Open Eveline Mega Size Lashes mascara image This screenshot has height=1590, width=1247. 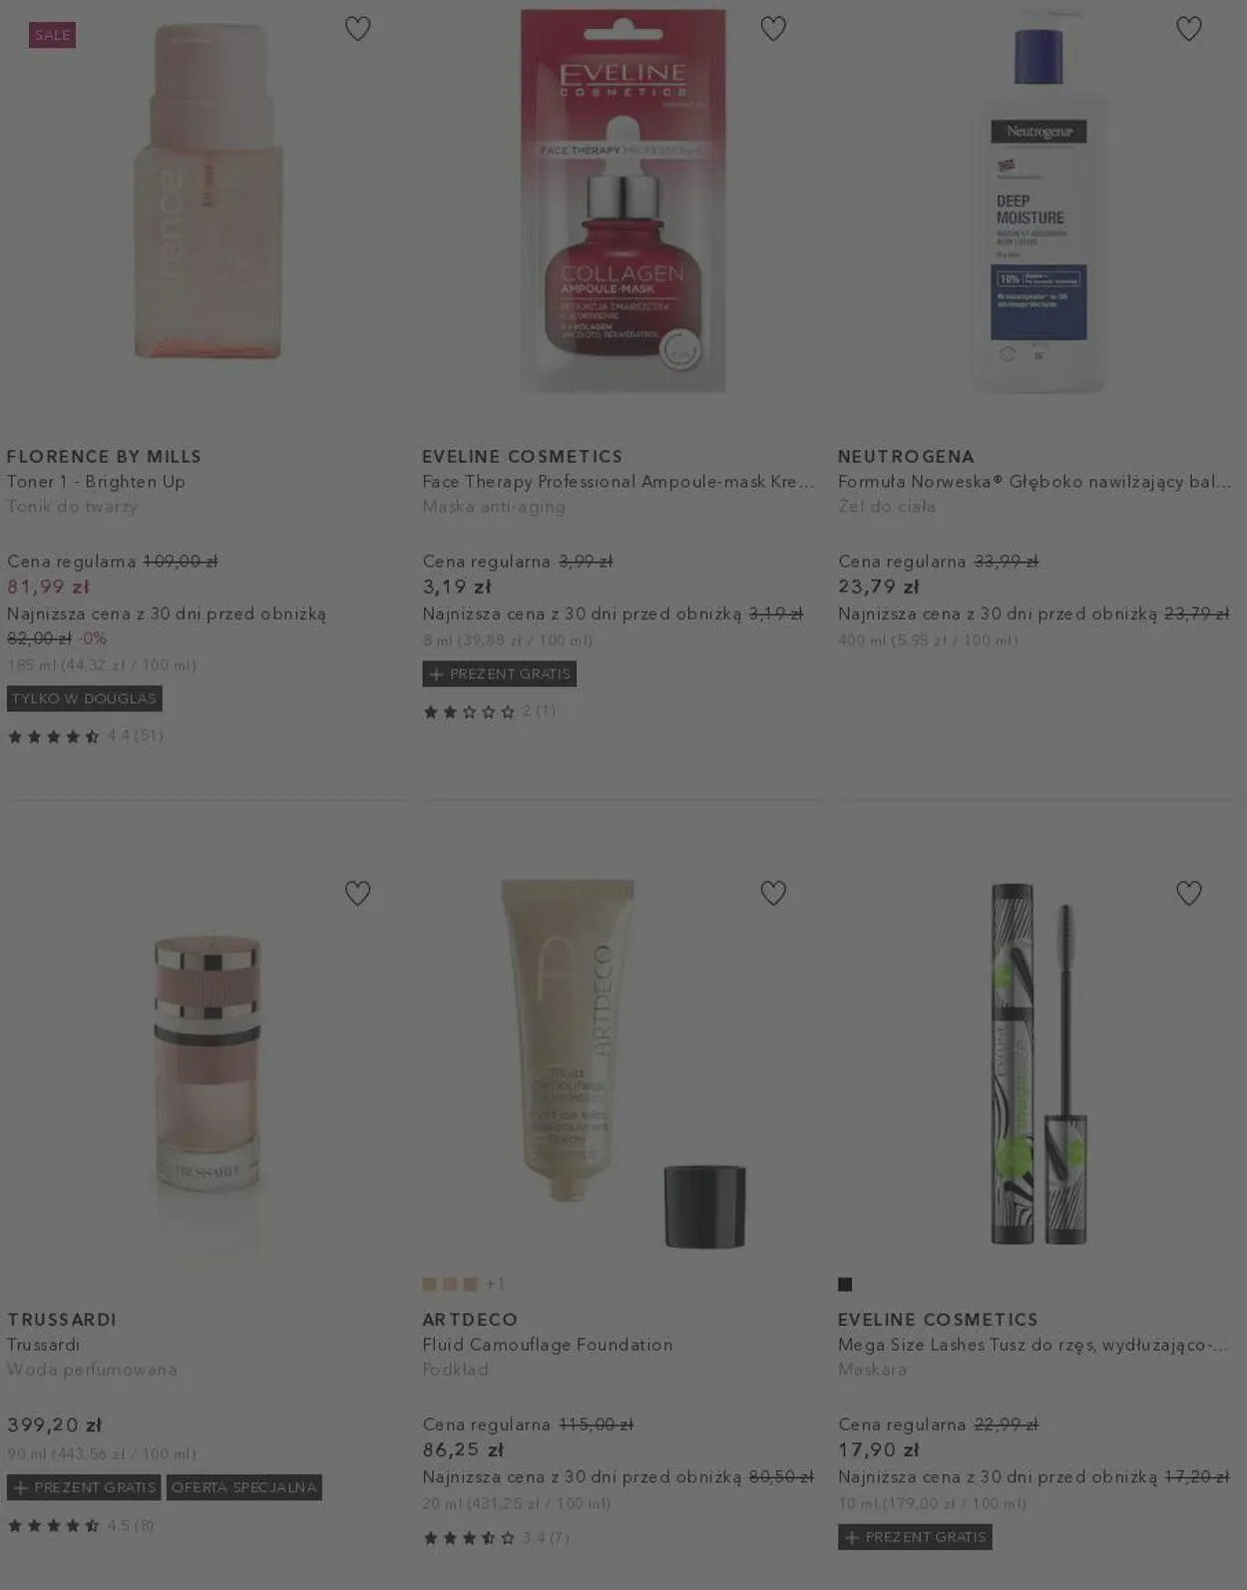tap(1039, 1063)
